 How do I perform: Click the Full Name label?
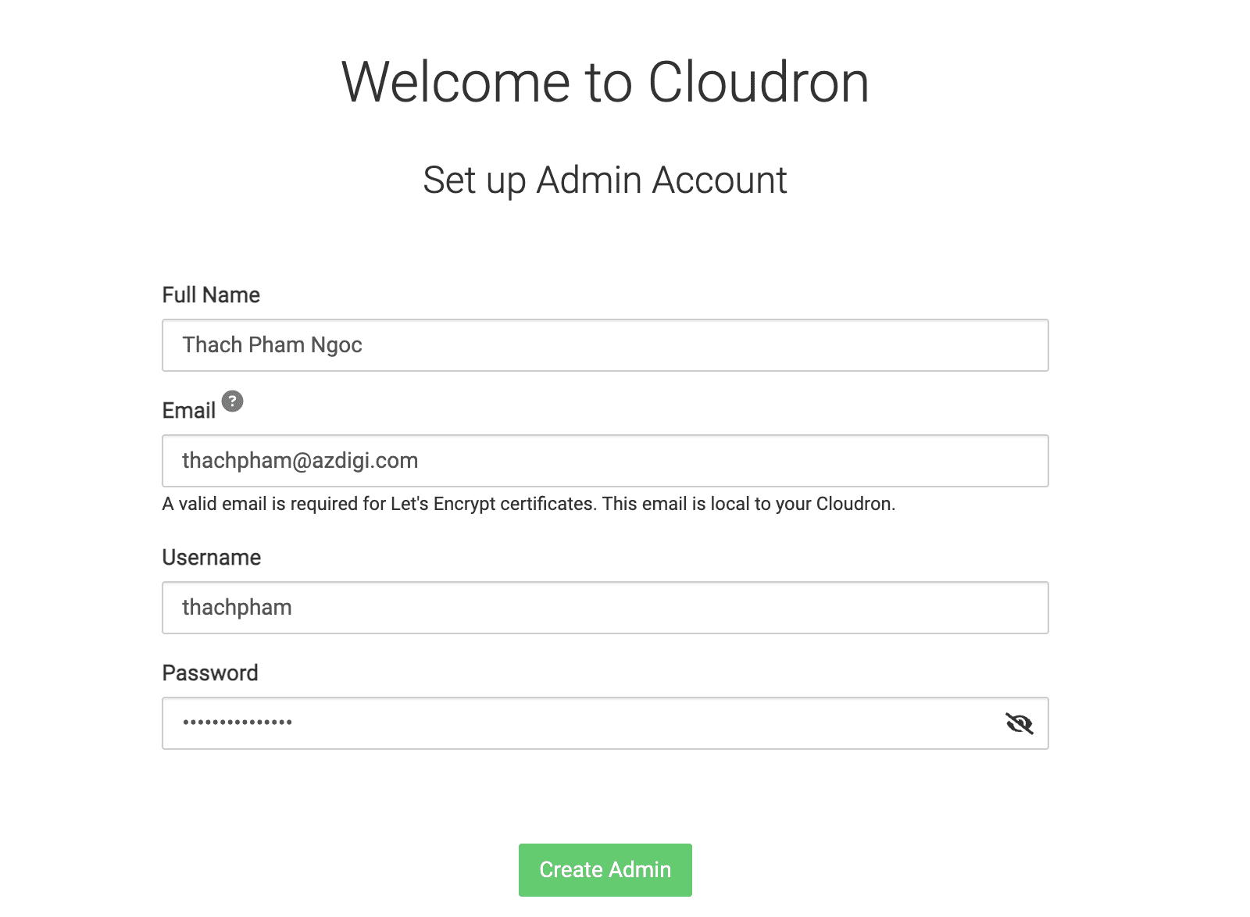(x=211, y=295)
